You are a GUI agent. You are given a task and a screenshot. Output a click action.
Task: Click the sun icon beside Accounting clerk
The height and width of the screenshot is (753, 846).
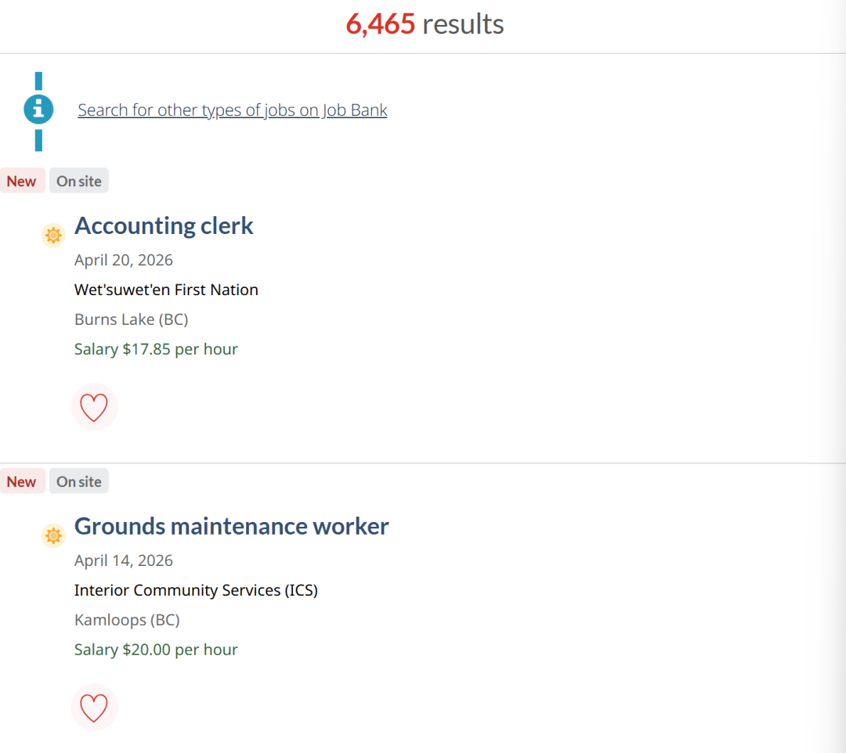click(53, 235)
